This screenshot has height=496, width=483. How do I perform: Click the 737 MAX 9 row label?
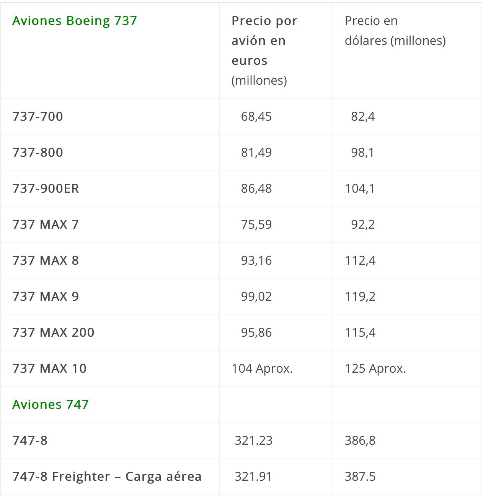[46, 296]
